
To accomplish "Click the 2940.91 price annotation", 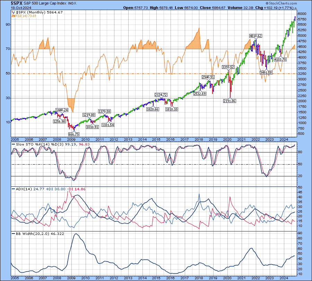I will 208,77.
